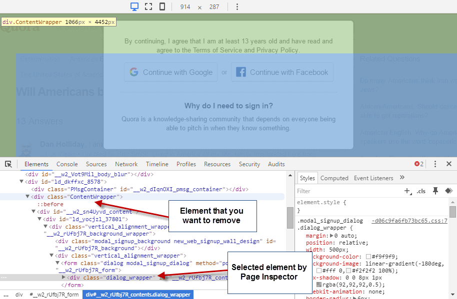The height and width of the screenshot is (299, 457).
Task: Collapse the ld_dkffxc_8578 div node
Action: [x=21, y=182]
